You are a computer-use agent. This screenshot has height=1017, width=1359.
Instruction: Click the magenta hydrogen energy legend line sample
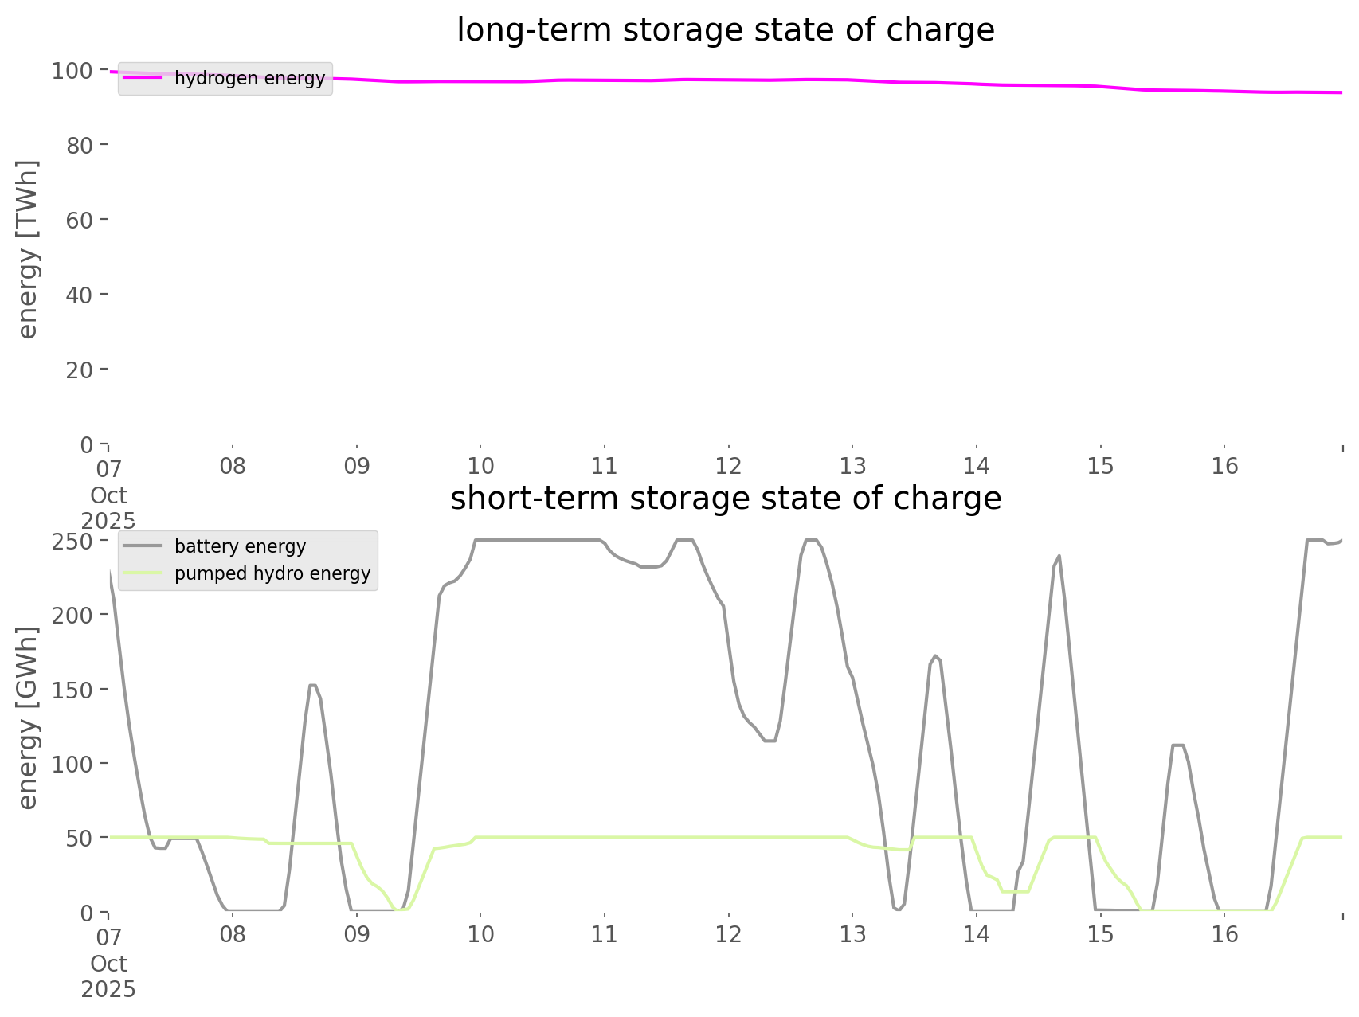click(143, 78)
